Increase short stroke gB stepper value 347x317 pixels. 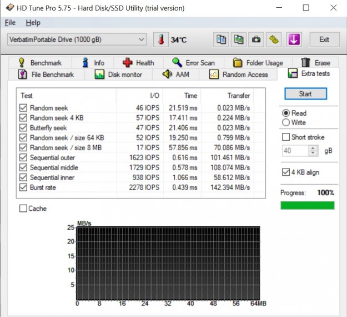[313, 148]
